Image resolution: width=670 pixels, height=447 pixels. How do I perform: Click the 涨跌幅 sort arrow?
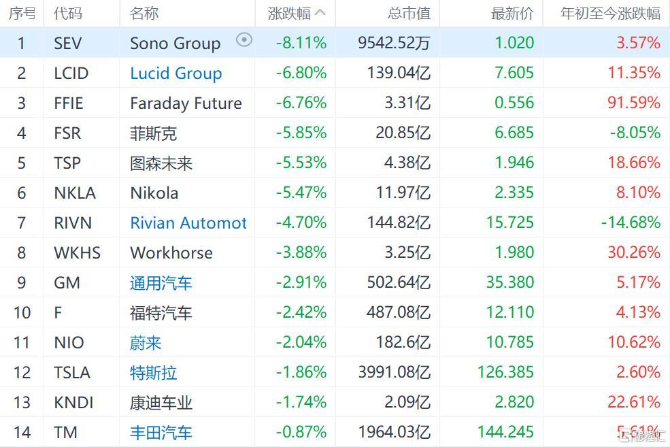tap(320, 13)
